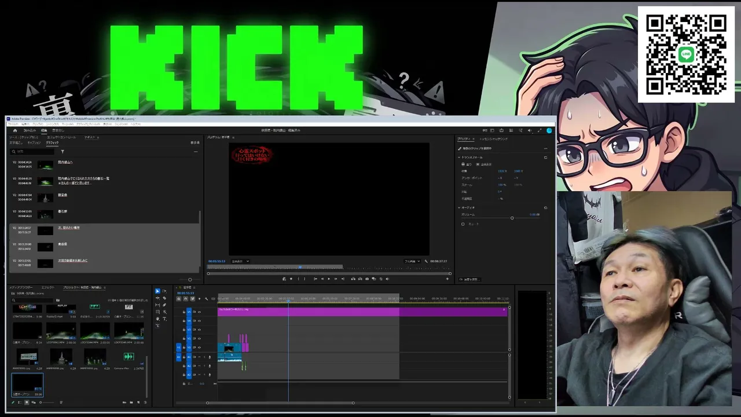Select the Track Select Forward tool
The height and width of the screenshot is (417, 741).
click(x=164, y=291)
